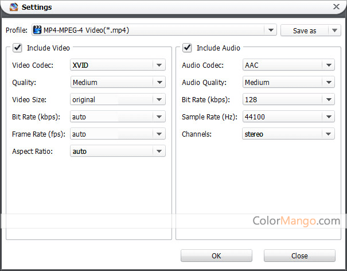Open the Aspect Ratio auto dropdown
Image resolution: width=347 pixels, height=271 pixels.
(118, 152)
